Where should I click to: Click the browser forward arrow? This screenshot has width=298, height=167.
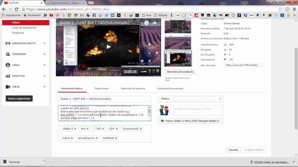pyautogui.click(x=10, y=9)
